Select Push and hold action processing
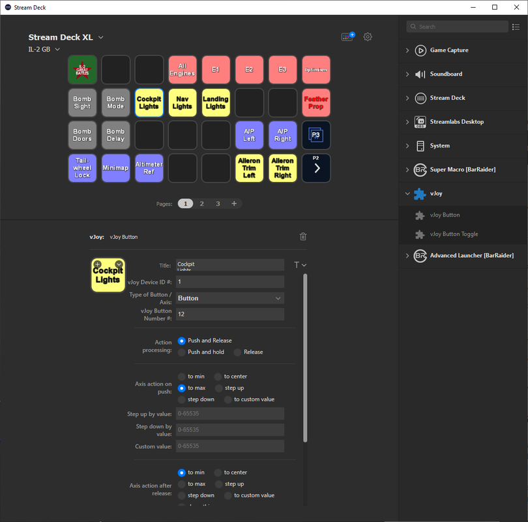 coord(181,352)
